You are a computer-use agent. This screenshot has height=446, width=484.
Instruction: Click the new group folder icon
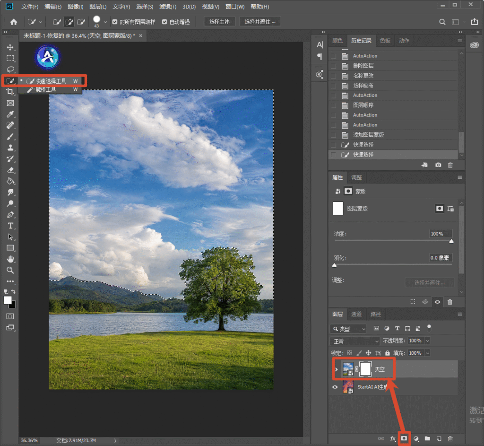(427, 438)
